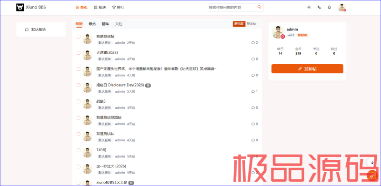Click the orange floating pen compose button
The image size is (381, 186).
371,176
